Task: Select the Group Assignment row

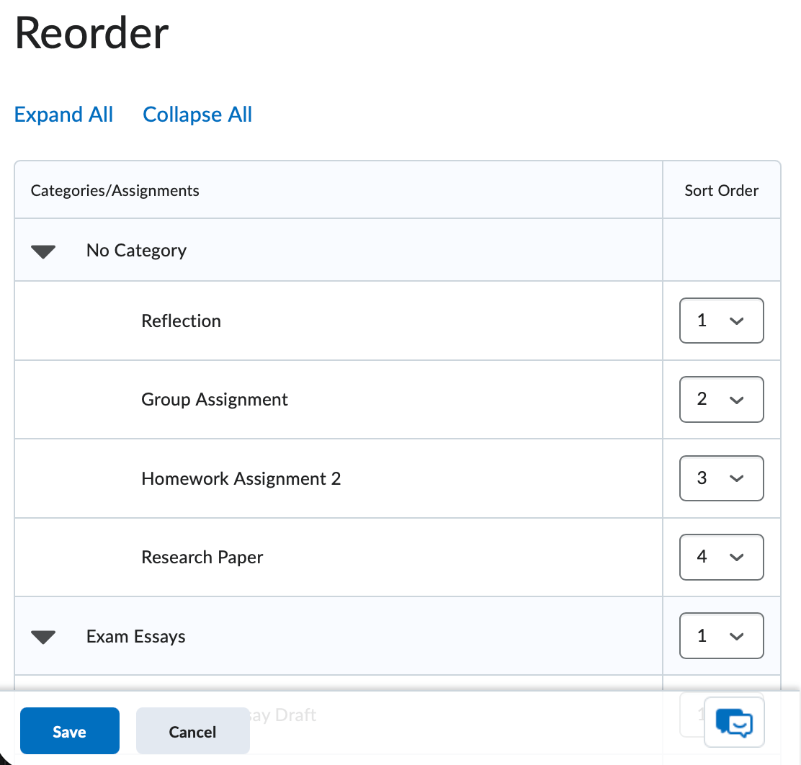Action: (x=214, y=399)
